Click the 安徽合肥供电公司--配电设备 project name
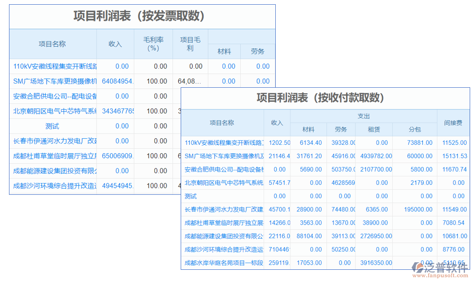This screenshot has height=283, width=473. point(53,96)
